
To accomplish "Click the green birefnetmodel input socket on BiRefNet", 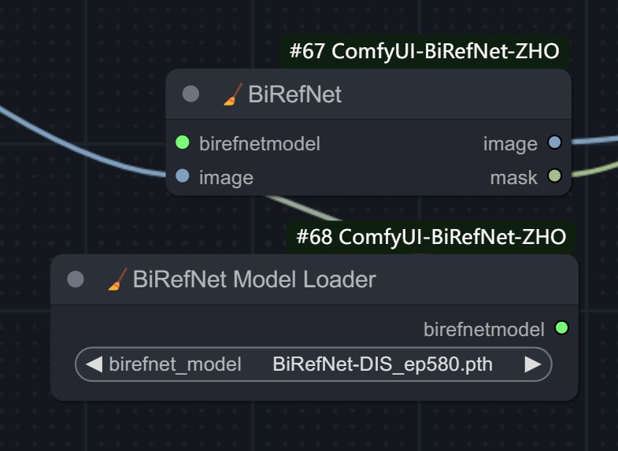I will click(183, 143).
